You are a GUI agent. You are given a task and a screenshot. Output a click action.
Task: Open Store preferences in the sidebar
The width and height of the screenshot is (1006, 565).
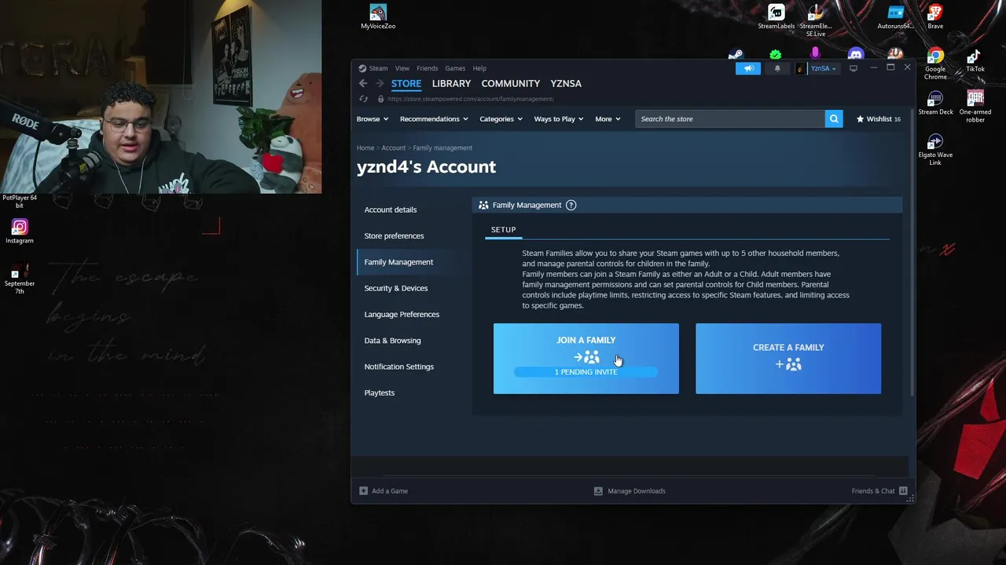pyautogui.click(x=394, y=235)
